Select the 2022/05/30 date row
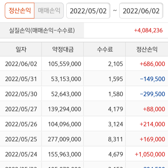The width and height of the screenshot is (168, 168). click(x=21, y=94)
